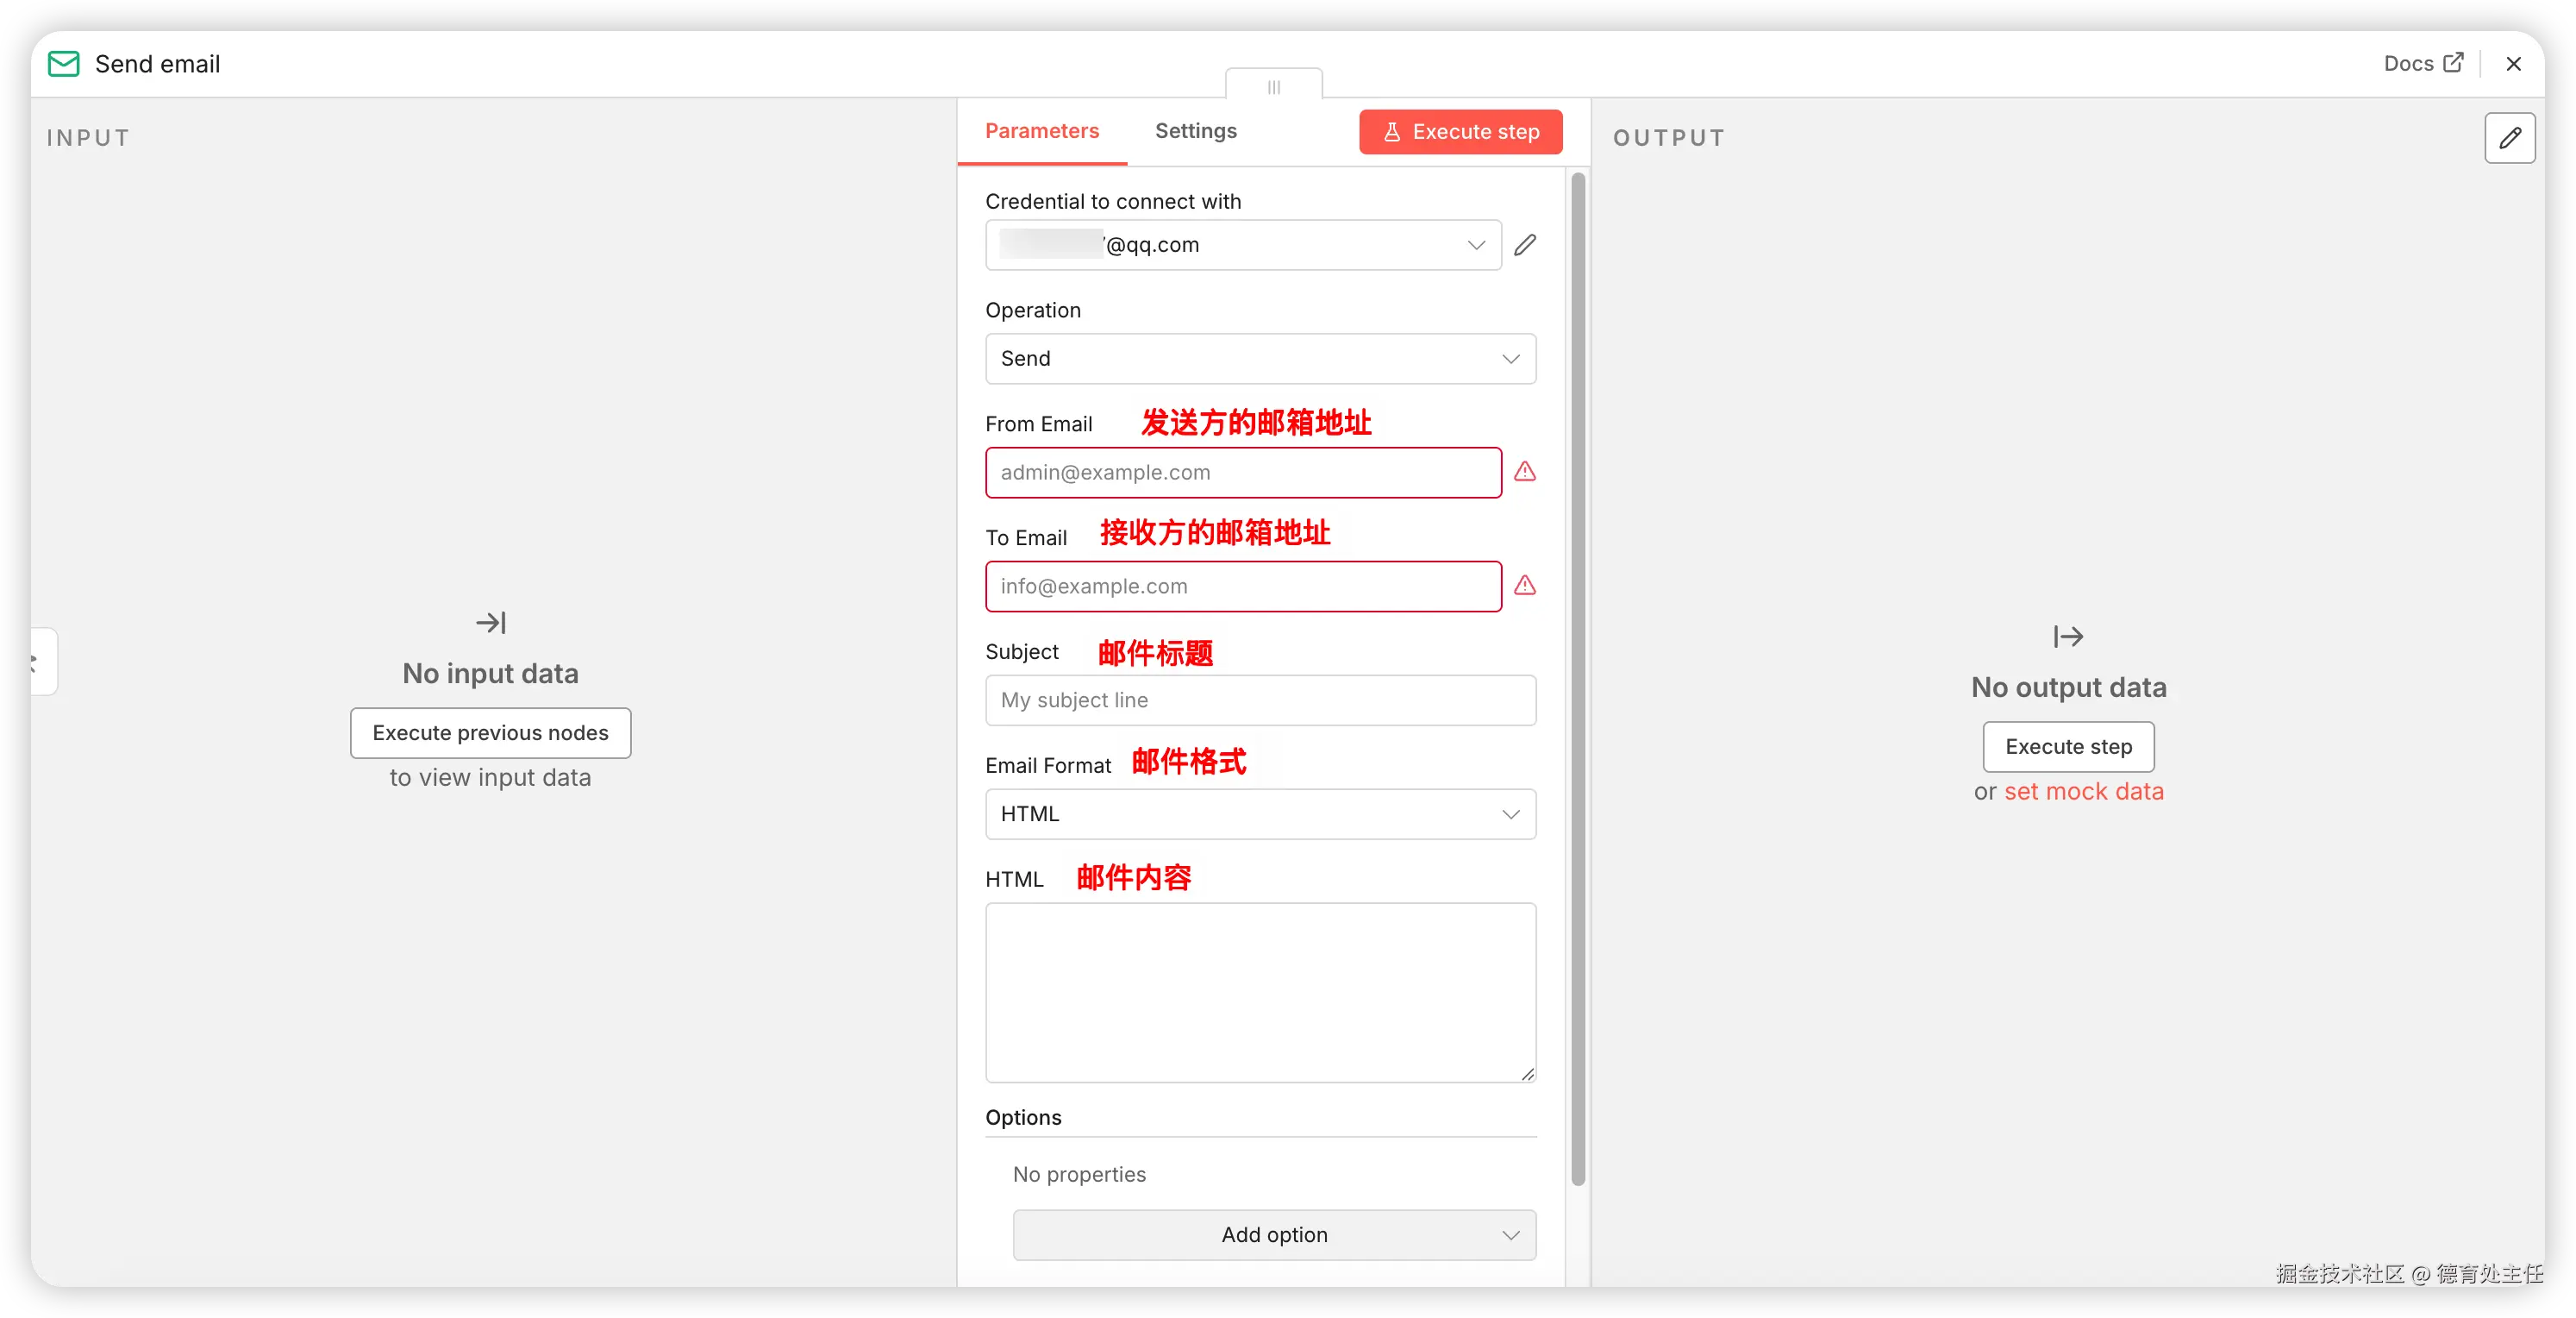Click Execute previous nodes button

coord(490,732)
